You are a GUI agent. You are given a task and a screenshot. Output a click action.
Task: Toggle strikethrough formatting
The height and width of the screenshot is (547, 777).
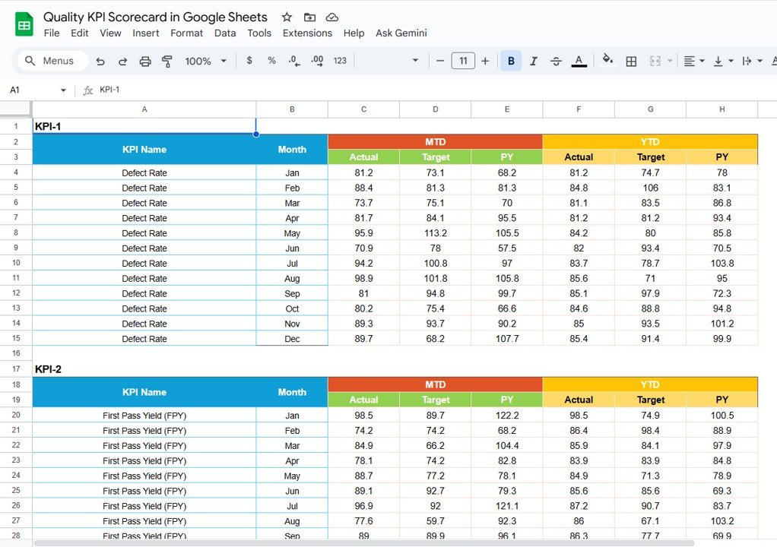tap(556, 61)
